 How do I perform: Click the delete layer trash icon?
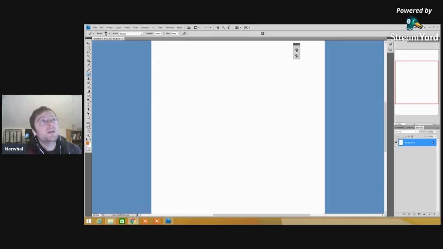(434, 214)
